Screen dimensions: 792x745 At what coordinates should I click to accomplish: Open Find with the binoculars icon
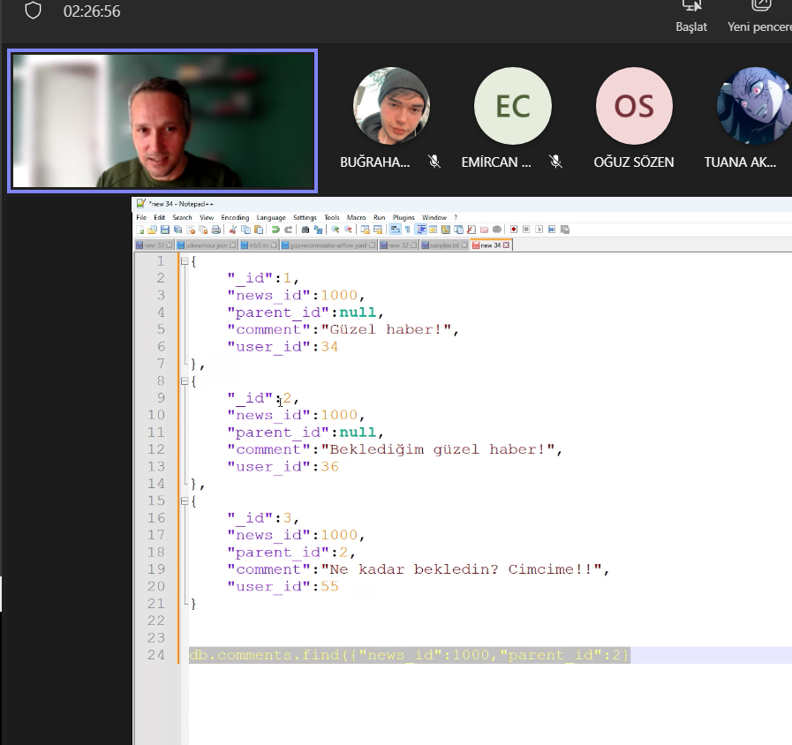[305, 230]
